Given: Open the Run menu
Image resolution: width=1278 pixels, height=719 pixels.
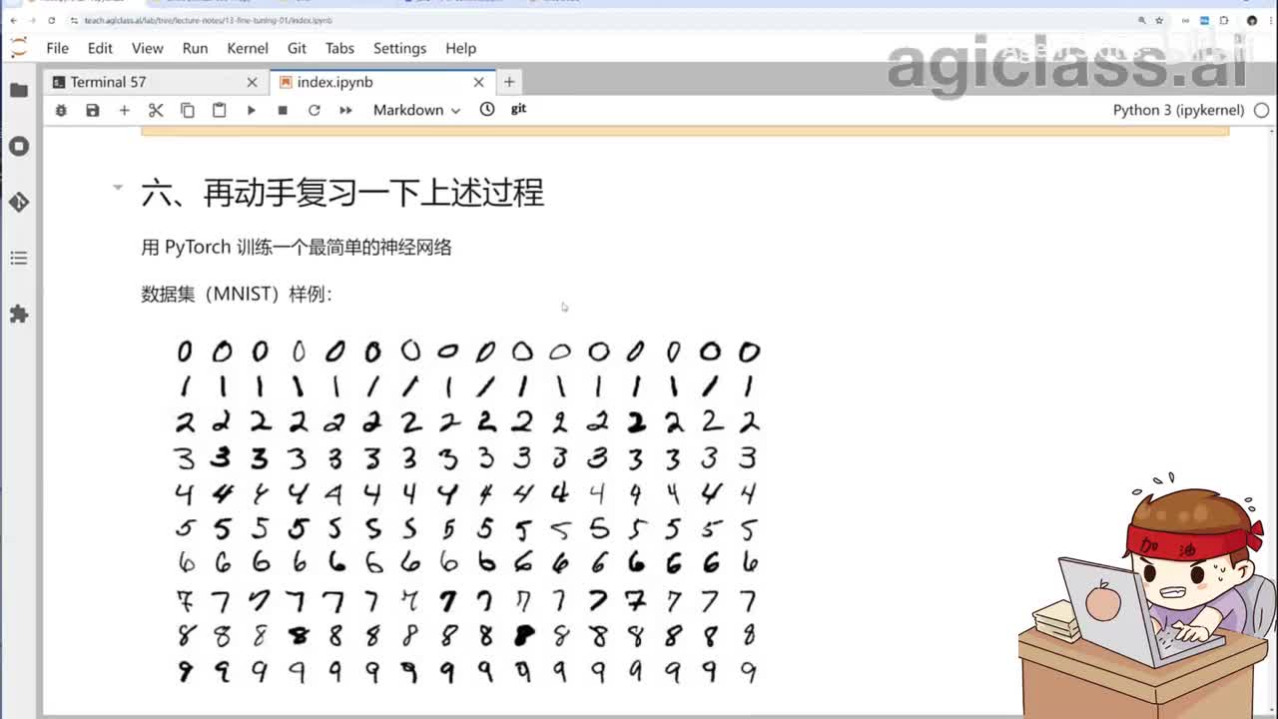Looking at the screenshot, I should 195,48.
